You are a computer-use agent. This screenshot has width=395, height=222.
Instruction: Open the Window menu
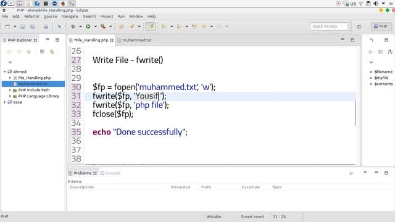point(136,17)
